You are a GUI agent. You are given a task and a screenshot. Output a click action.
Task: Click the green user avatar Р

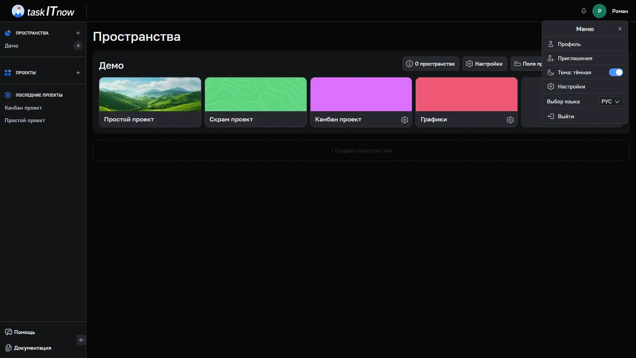click(x=599, y=11)
